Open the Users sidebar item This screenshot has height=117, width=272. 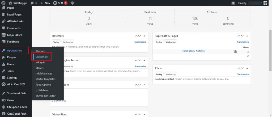click(x=10, y=64)
